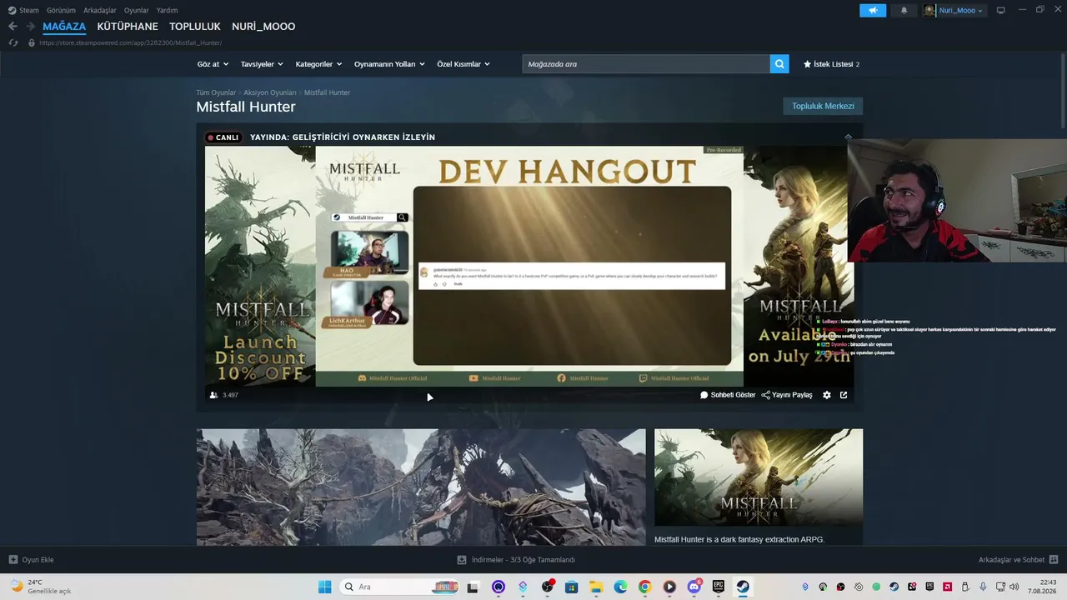Click the Steam announcements megaphone icon

click(x=873, y=10)
